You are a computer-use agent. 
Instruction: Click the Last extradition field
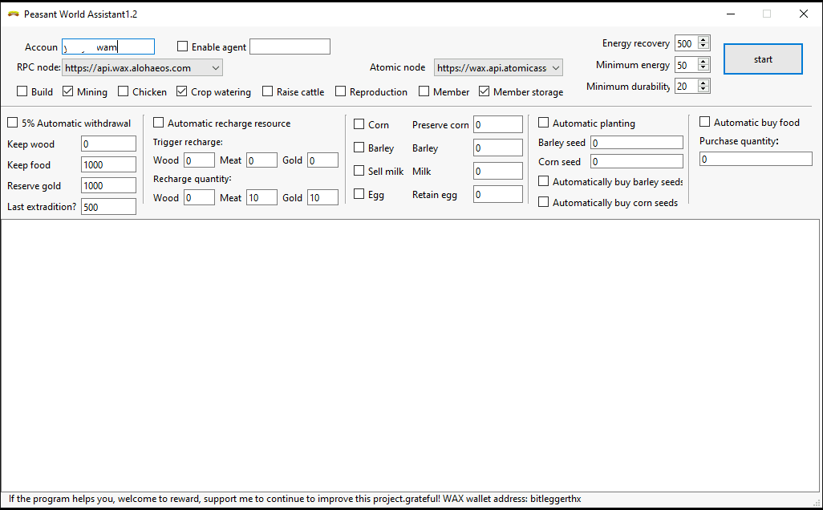point(108,207)
